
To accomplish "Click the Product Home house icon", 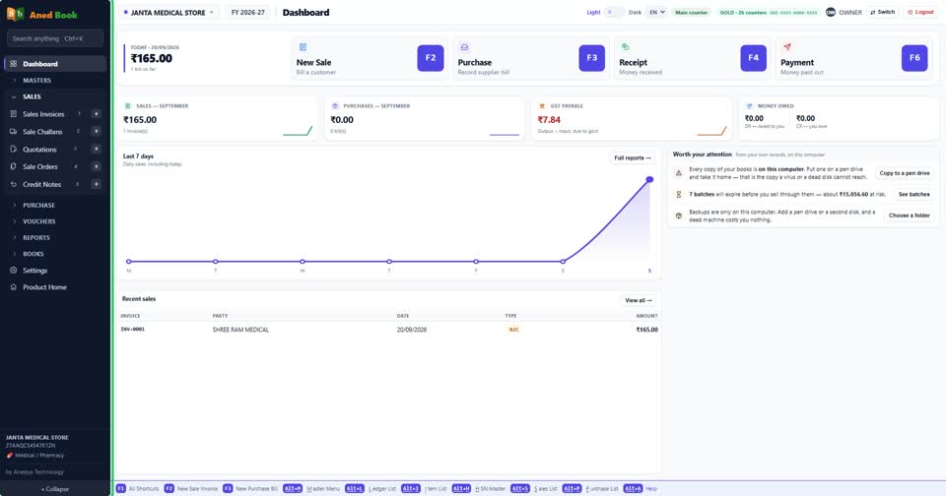I will click(x=13, y=286).
